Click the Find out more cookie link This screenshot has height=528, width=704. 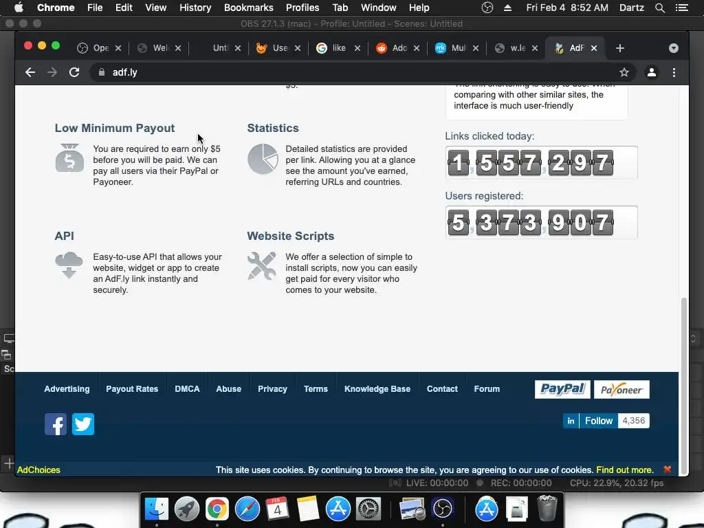point(624,470)
